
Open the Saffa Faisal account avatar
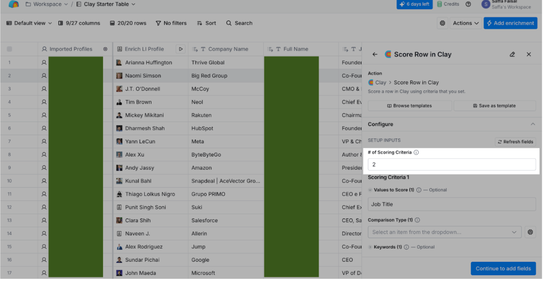[486, 4]
